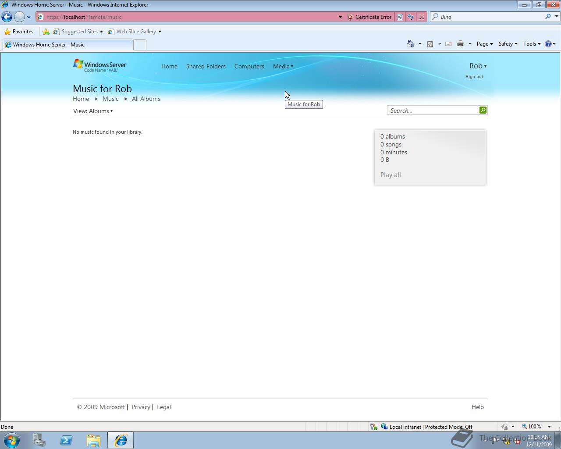The height and width of the screenshot is (449, 561).
Task: Click the Sign out link
Action: pos(474,77)
